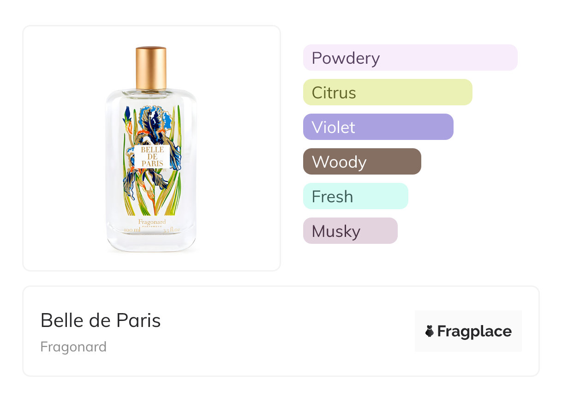Screen dimensions: 562x399
Task: Click the Fragonard text on the bottle
Action: (152, 222)
